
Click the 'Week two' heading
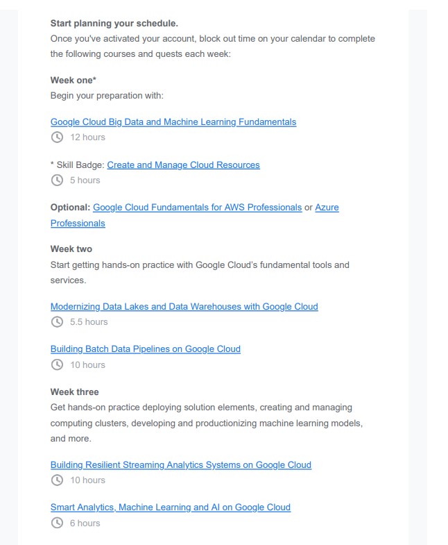pos(71,249)
